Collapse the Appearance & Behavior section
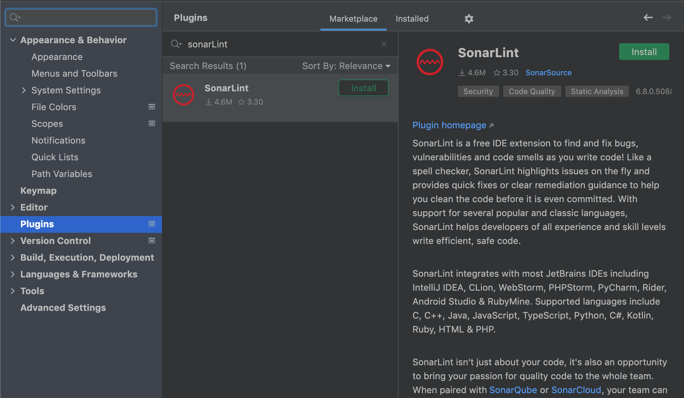Screen dimensions: 684x398 pyautogui.click(x=13, y=40)
